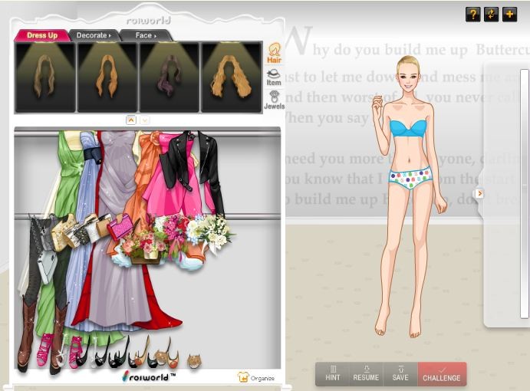Click the refresh arrows icon
This screenshot has width=530, height=391.
(491, 14)
